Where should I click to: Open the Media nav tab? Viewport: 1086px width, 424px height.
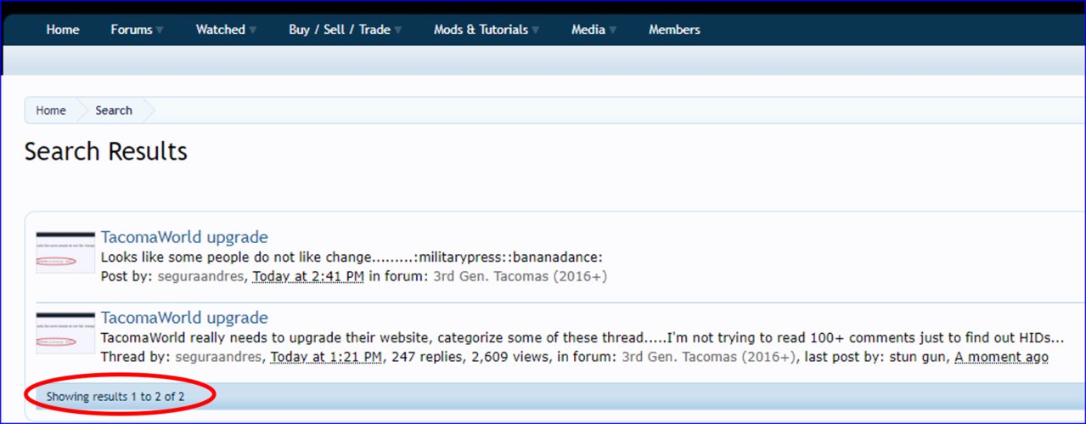click(588, 30)
